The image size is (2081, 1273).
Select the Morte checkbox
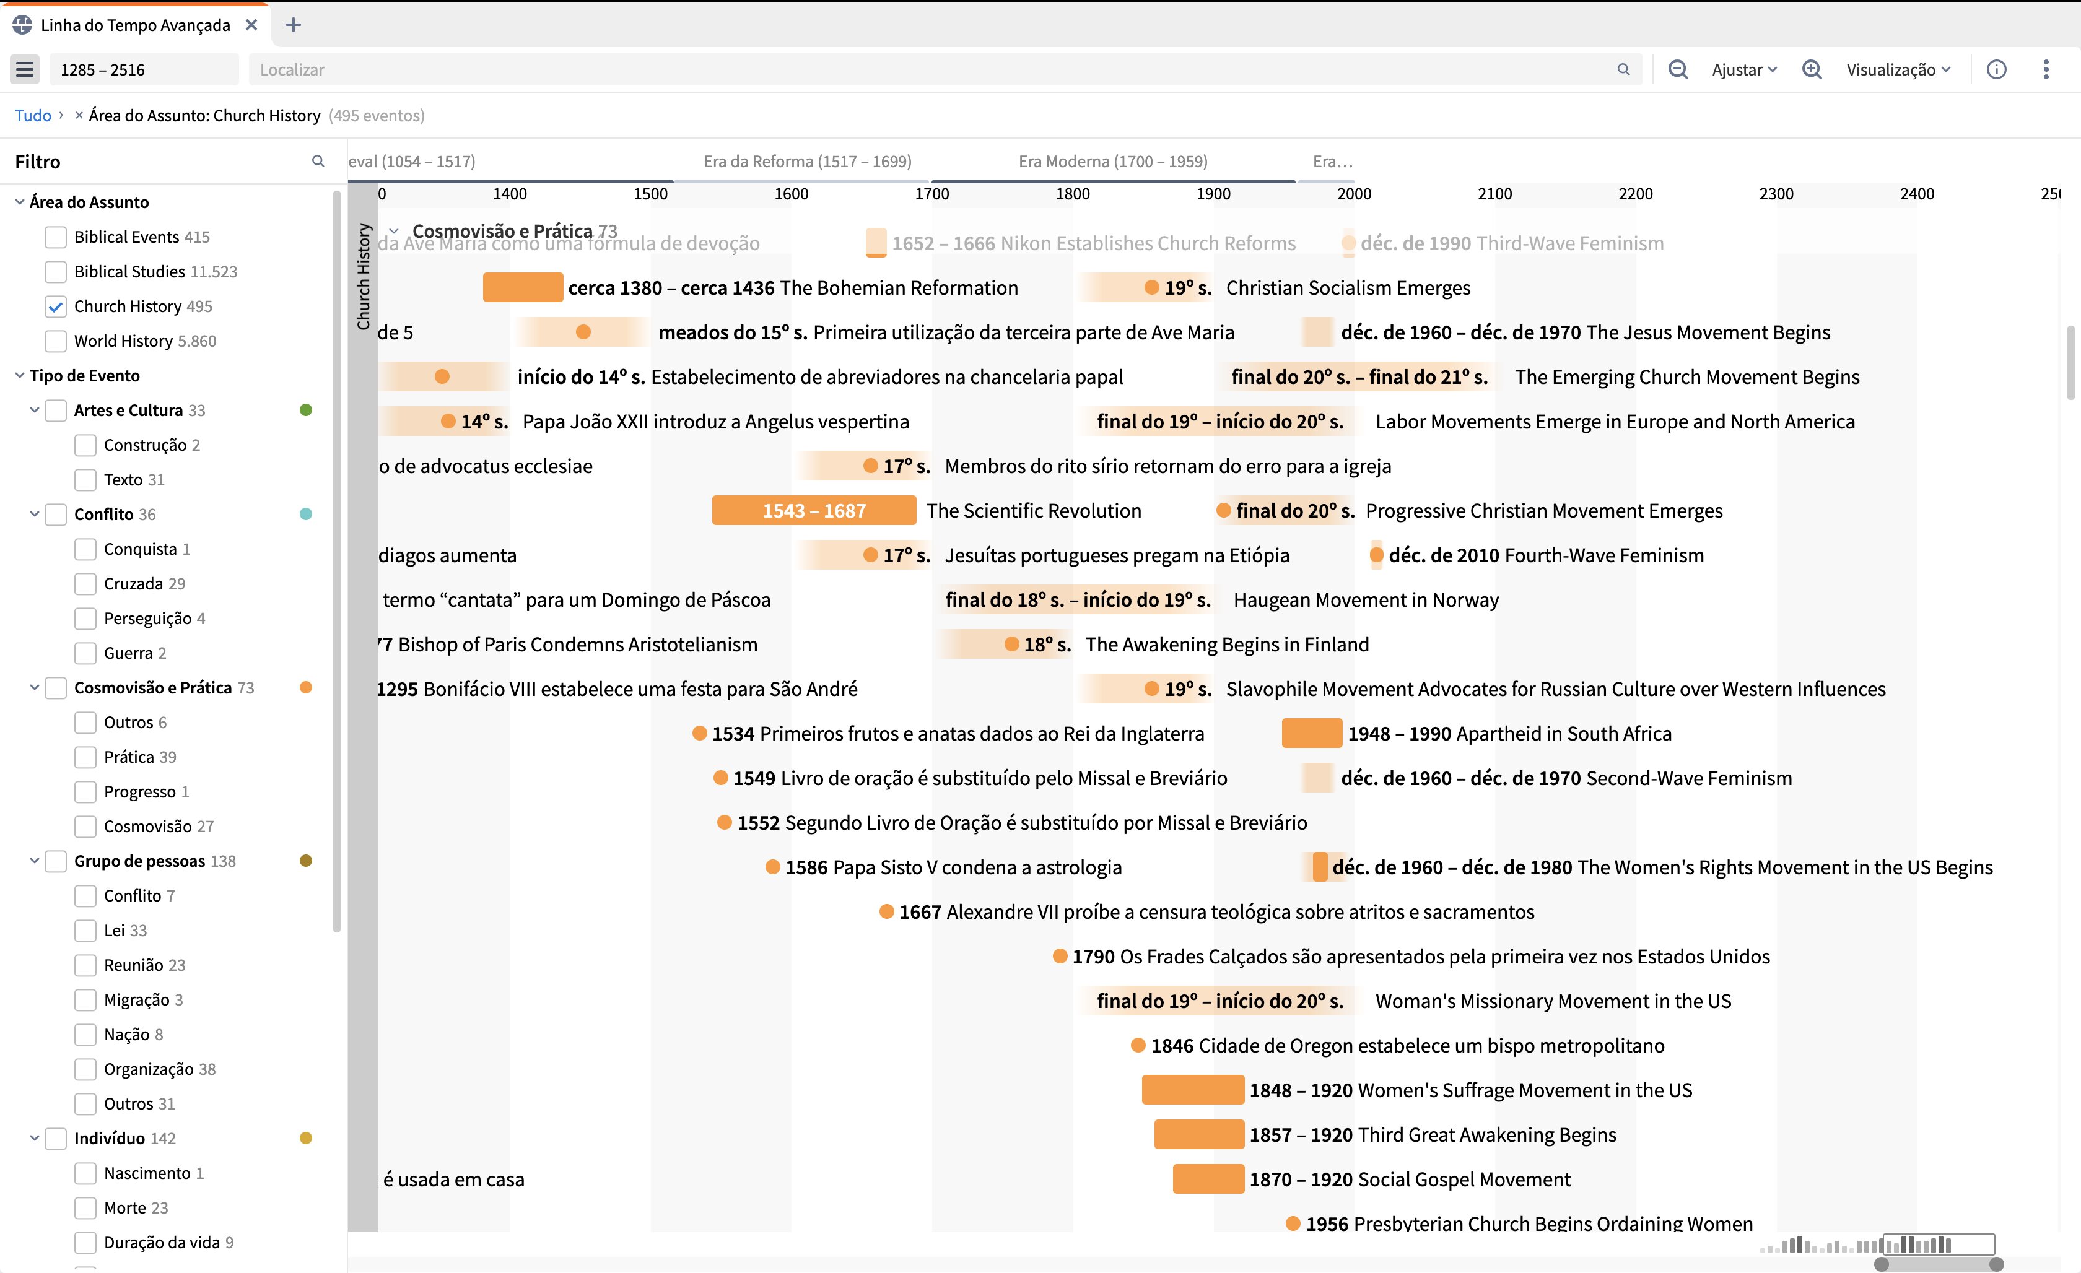pyautogui.click(x=85, y=1208)
